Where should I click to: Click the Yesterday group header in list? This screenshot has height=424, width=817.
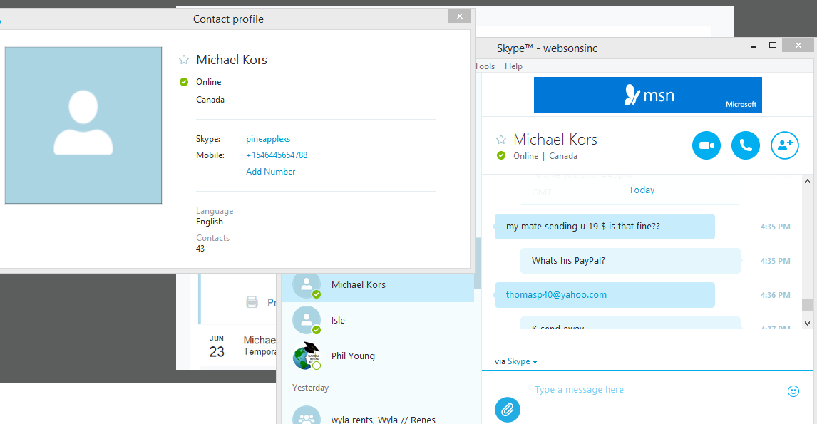coord(311,388)
